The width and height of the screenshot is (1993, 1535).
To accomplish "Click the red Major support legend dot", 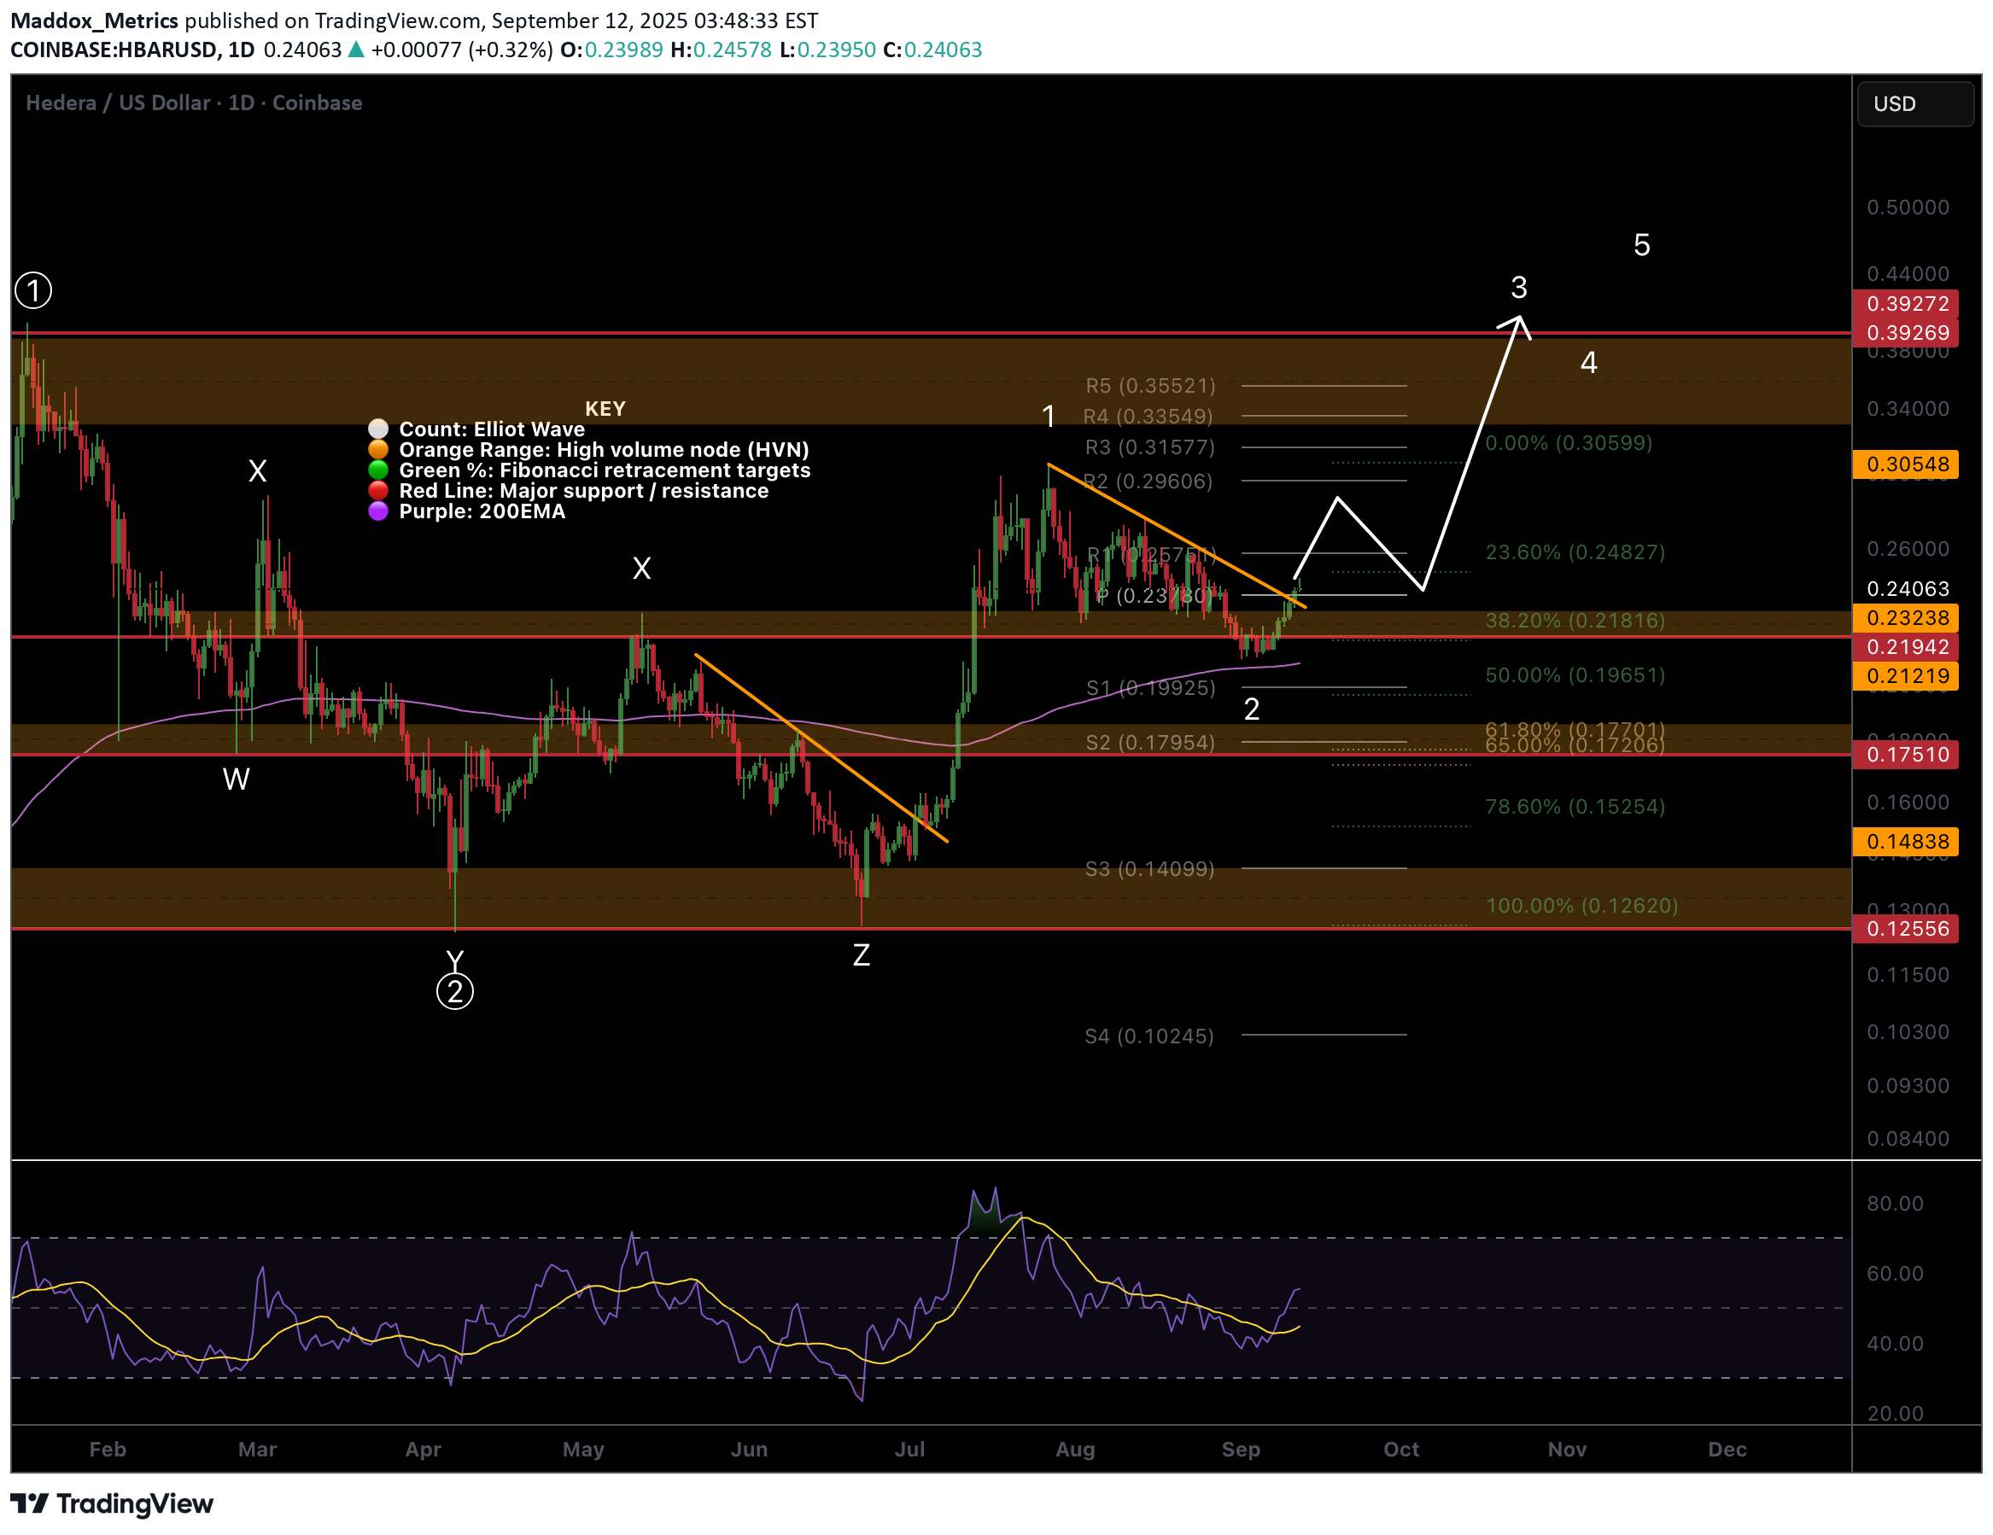I will coord(377,491).
